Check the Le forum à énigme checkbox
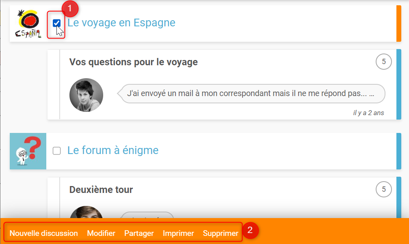The width and height of the screenshot is (409, 244). coord(57,151)
